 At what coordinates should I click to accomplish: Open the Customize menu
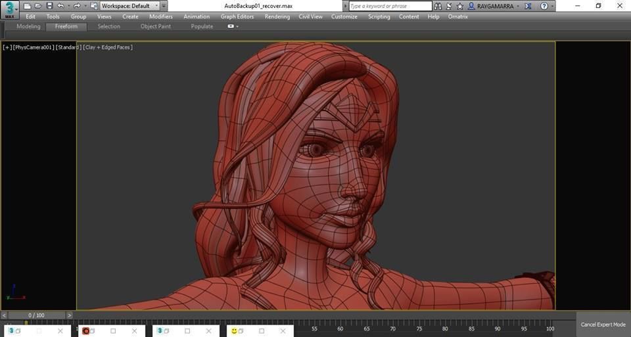coord(344,16)
